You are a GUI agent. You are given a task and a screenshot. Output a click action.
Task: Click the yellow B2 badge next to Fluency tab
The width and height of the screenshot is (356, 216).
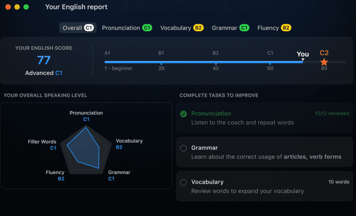[x=286, y=28]
